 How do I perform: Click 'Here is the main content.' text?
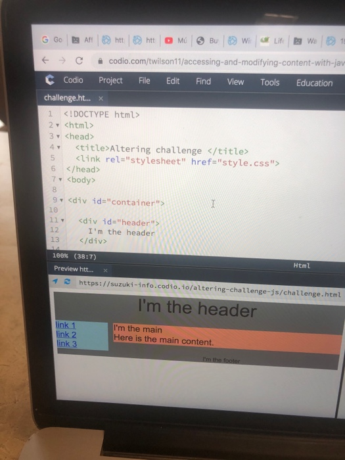[x=164, y=340]
